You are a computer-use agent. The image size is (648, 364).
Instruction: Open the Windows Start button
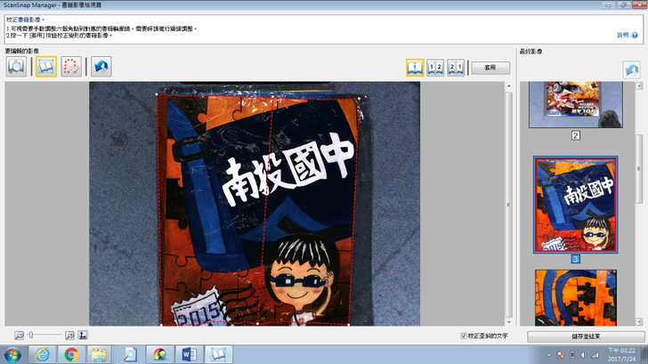pos(12,354)
